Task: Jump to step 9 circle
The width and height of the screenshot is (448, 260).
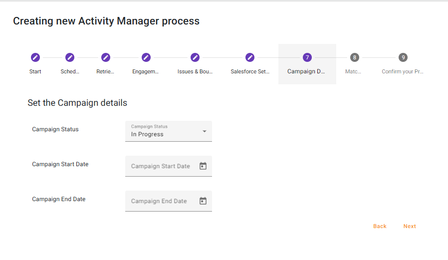Action: pos(403,57)
